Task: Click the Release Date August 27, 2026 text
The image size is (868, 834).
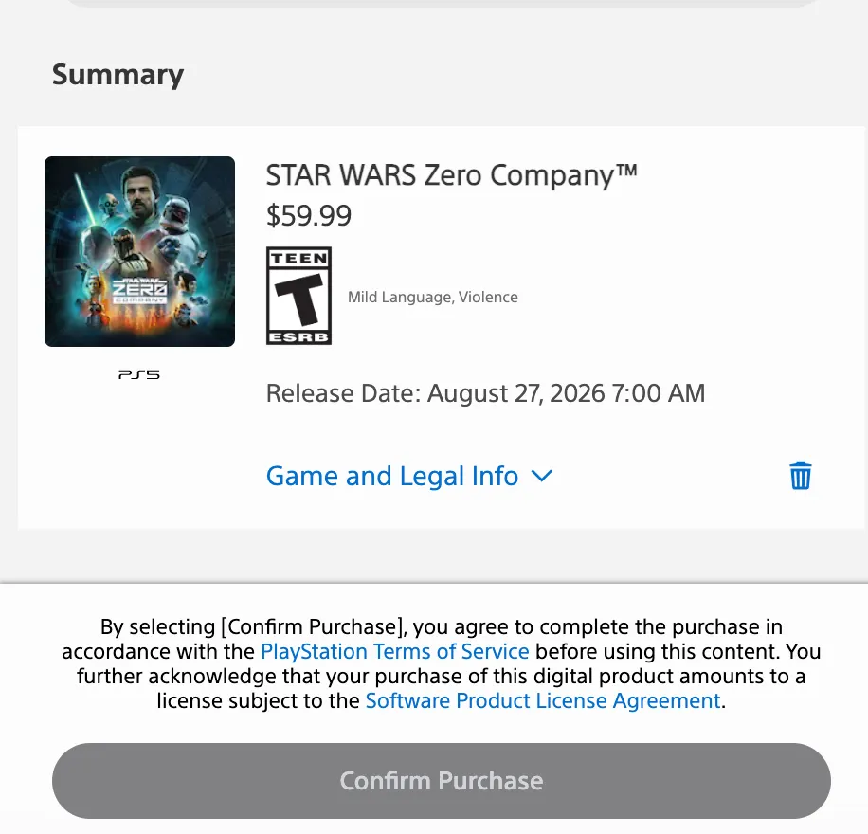Action: pyautogui.click(x=485, y=393)
